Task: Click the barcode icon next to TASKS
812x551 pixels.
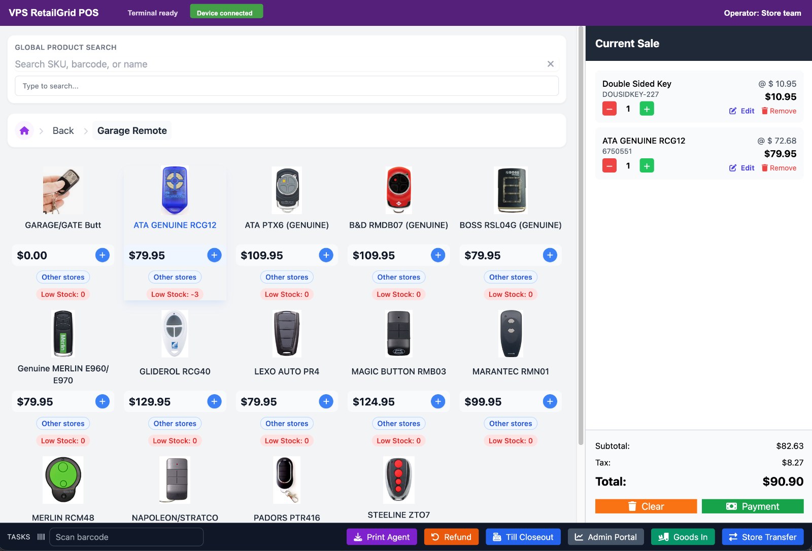Action: point(41,537)
